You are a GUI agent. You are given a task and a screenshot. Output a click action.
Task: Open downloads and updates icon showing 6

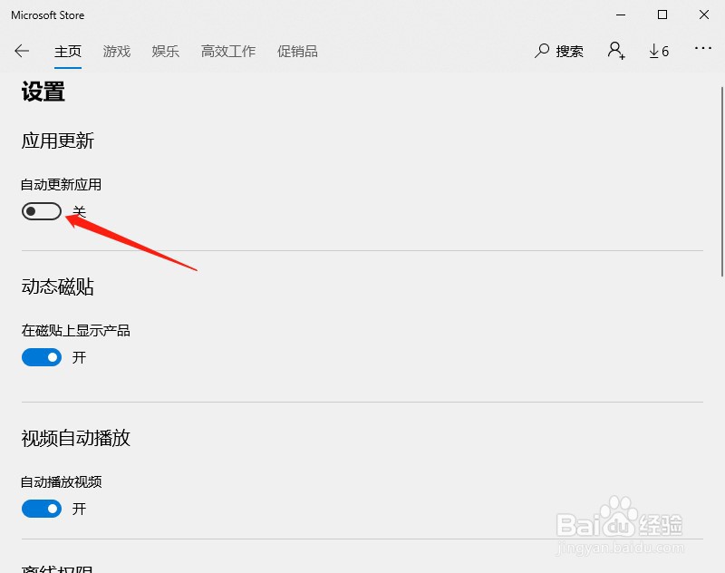[x=659, y=51]
